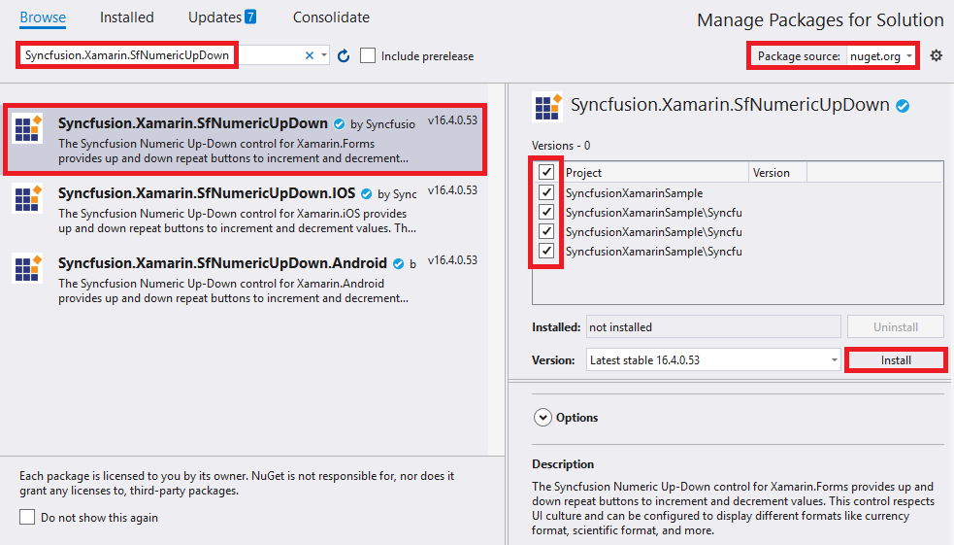Screen dimensions: 954x545
Task: Click package icon in the details pane header
Action: [547, 106]
